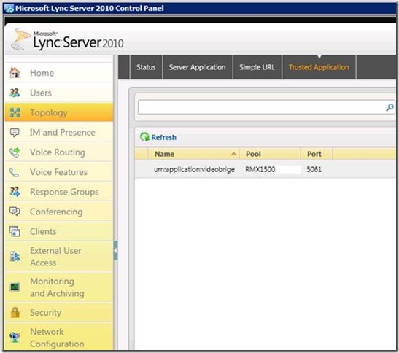Screen dimensions: 399x353
Task: Open the Users navigation item
Action: tap(59, 93)
